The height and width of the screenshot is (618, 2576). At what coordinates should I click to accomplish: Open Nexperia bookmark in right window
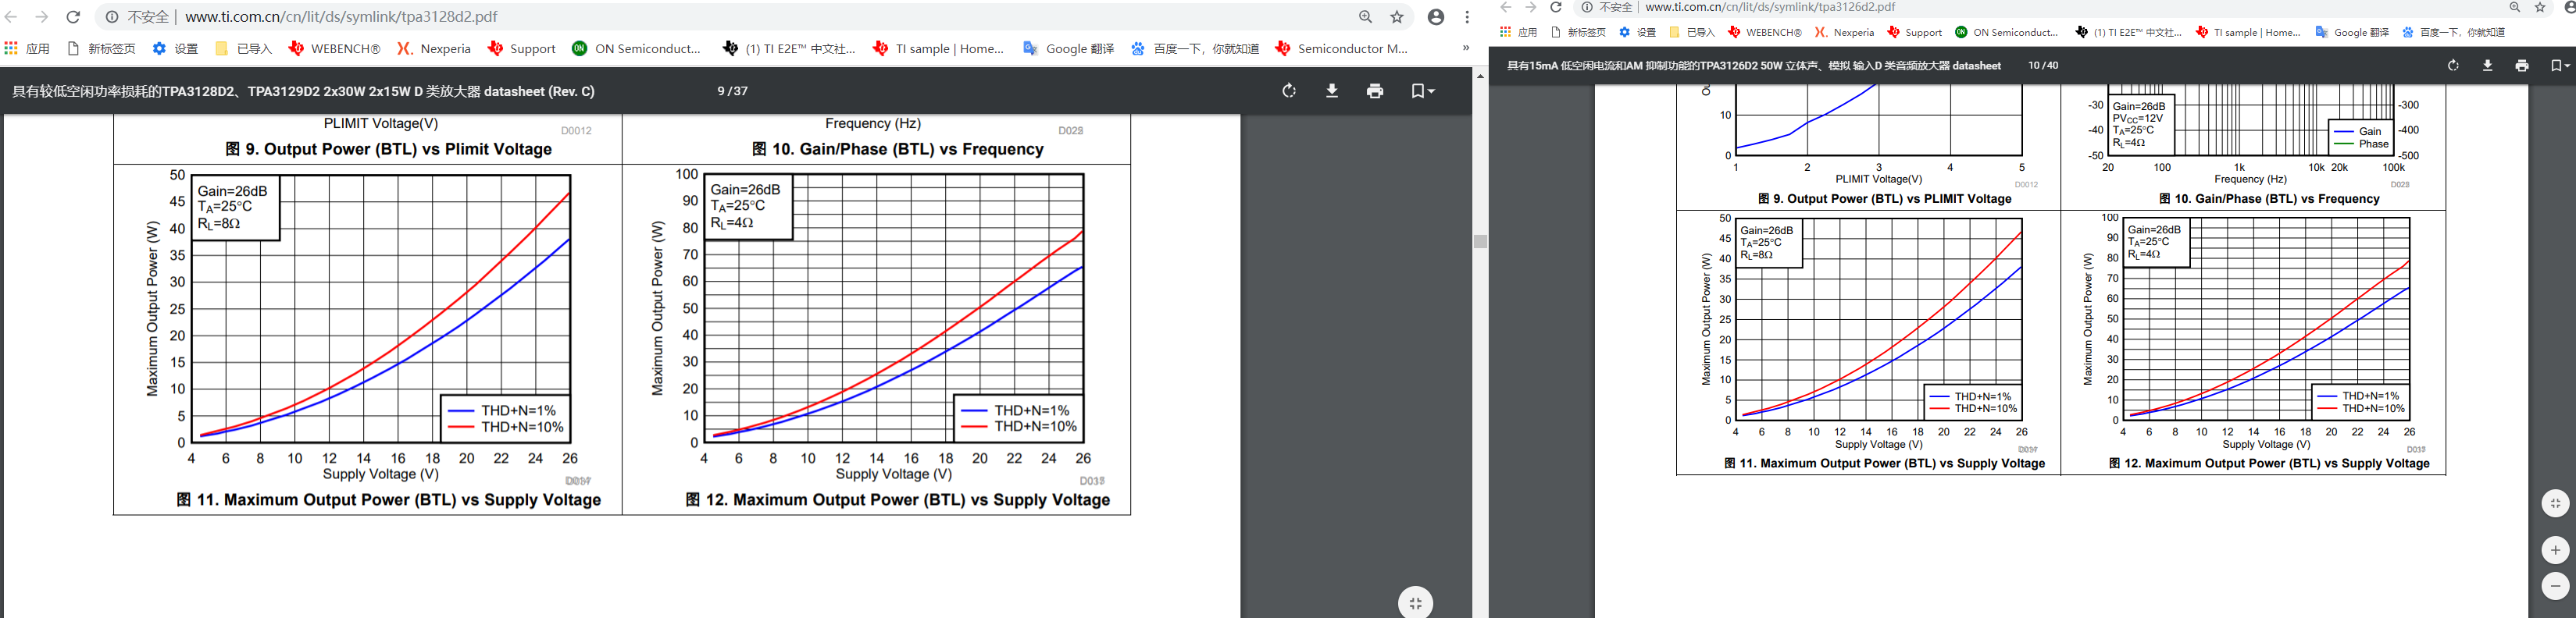pyautogui.click(x=1844, y=32)
